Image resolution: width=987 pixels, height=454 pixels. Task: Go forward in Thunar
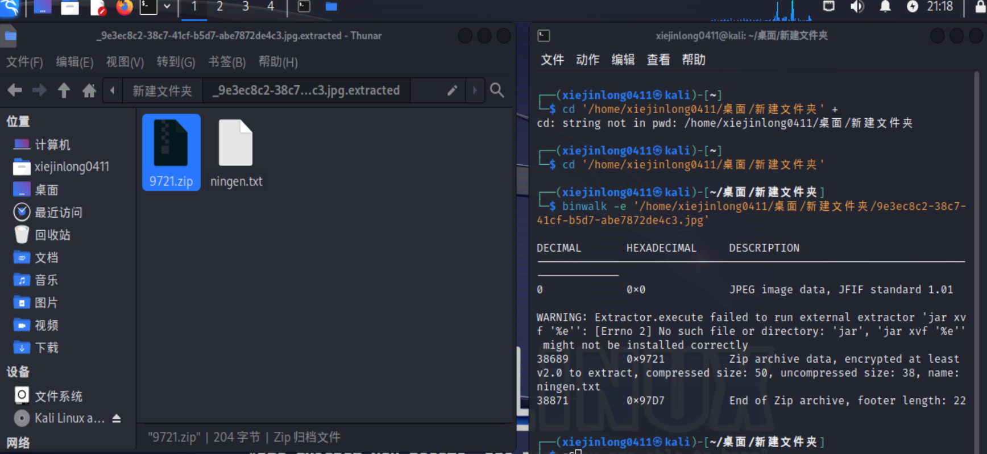click(39, 90)
